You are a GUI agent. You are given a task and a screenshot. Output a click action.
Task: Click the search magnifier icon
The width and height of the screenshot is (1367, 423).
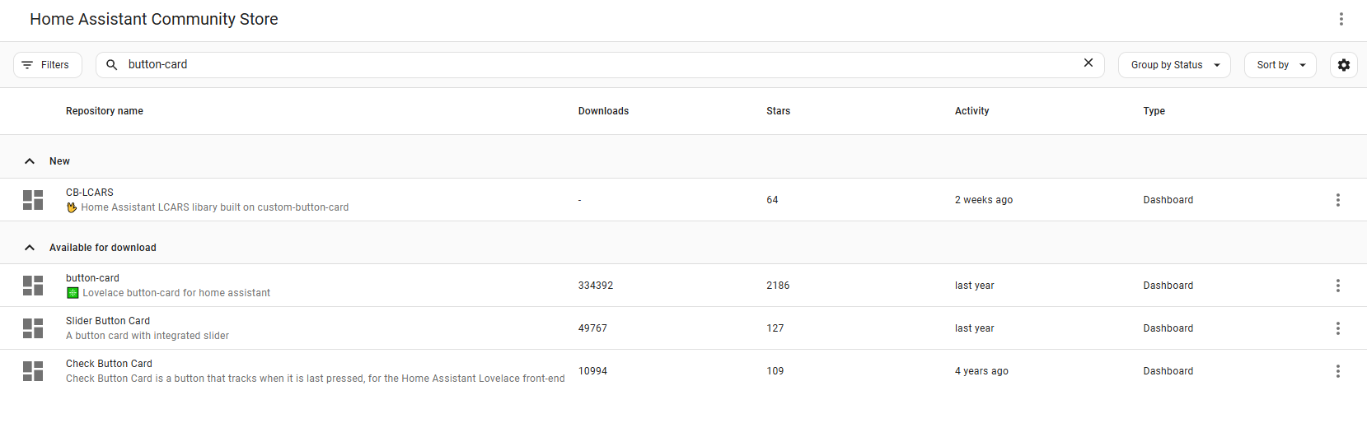point(112,64)
